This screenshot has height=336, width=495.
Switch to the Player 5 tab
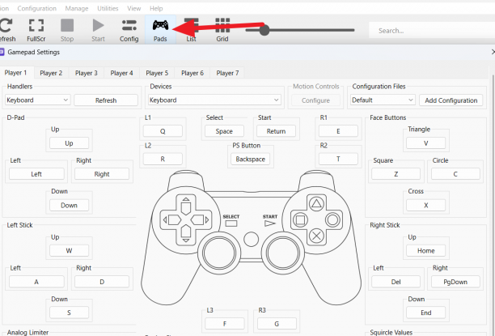pyautogui.click(x=157, y=73)
